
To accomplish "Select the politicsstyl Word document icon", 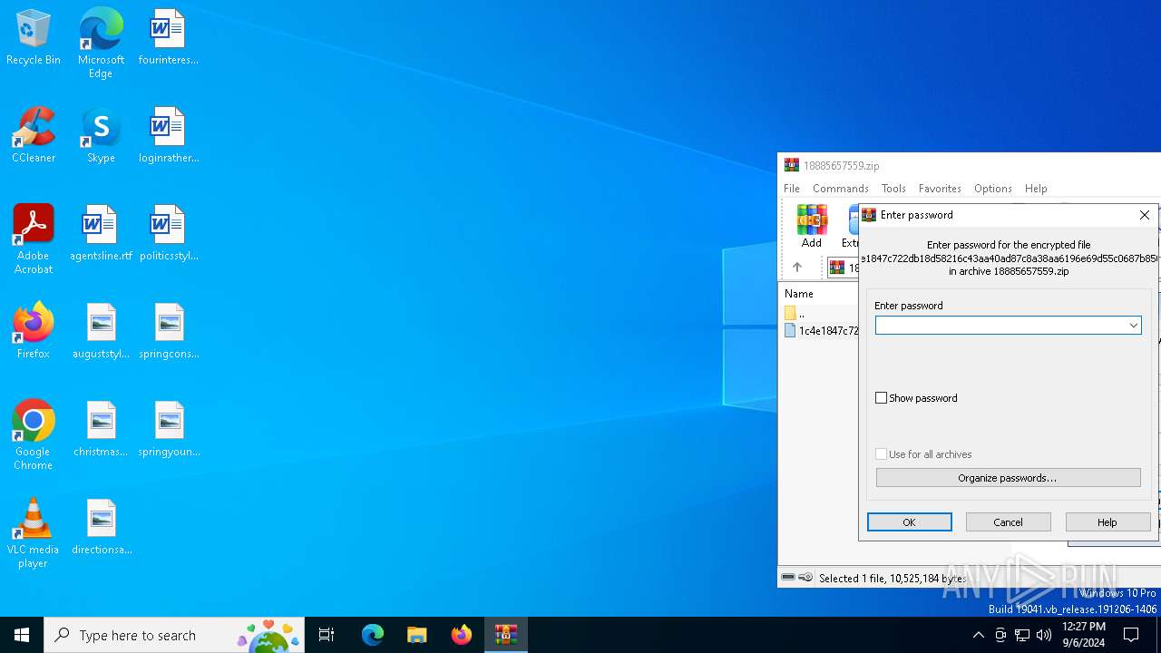I will point(168,234).
